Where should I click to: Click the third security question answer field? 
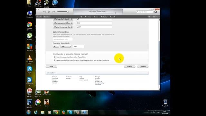click(94, 27)
